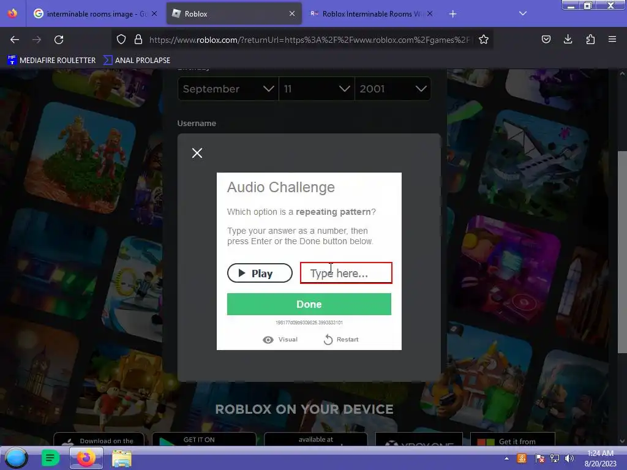Open the MEDIAFIRE ROULETTER bookmark
The image size is (627, 470).
51,61
